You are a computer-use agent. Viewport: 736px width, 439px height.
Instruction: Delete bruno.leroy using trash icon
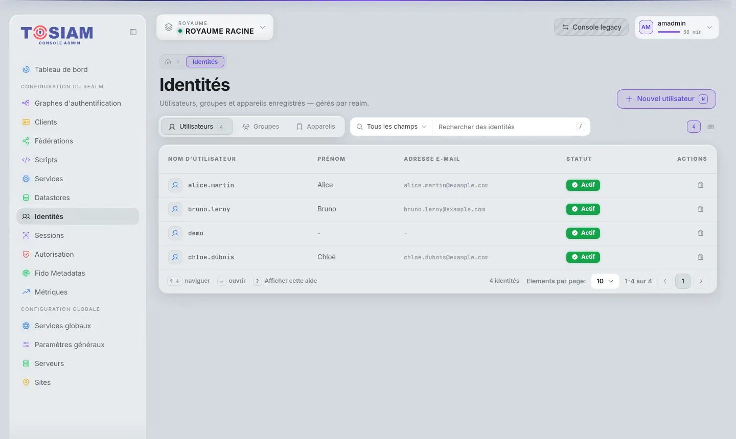click(x=701, y=209)
